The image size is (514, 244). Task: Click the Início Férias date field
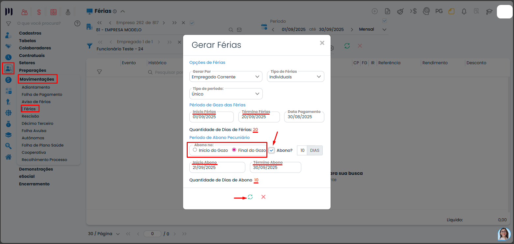pyautogui.click(x=211, y=117)
